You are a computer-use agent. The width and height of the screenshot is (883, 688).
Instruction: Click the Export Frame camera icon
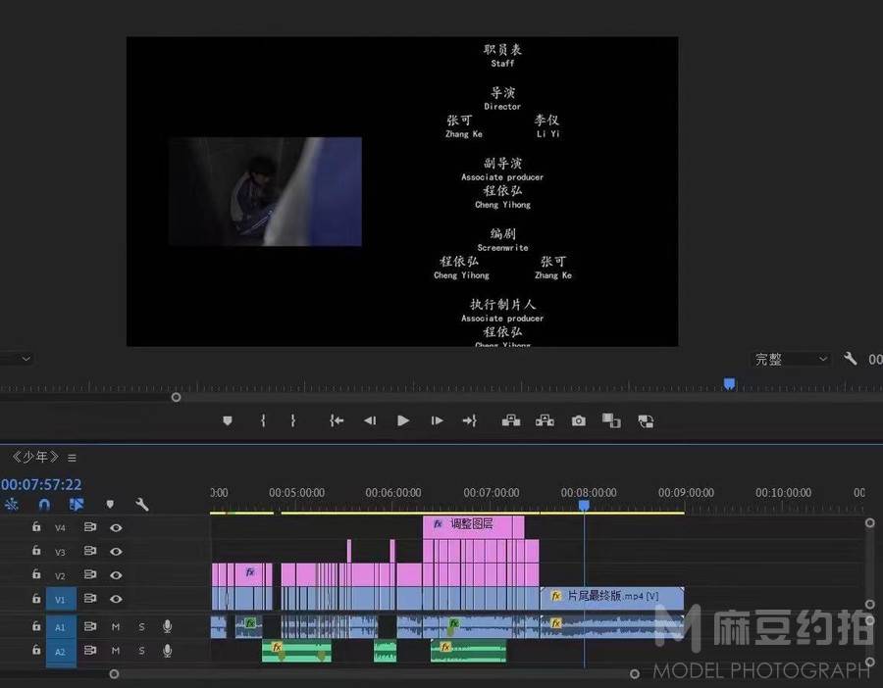point(578,420)
